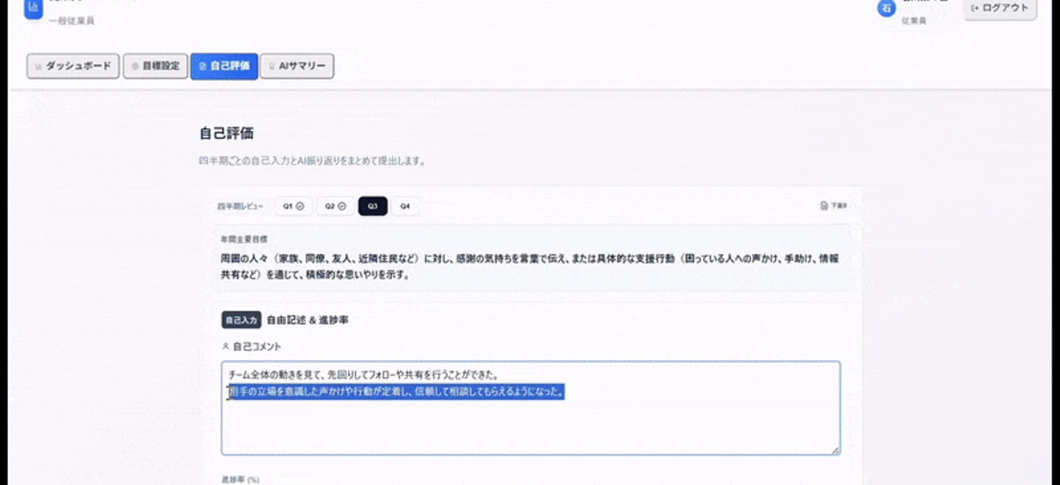Open the ダッシュボード tab
Image resolution: width=1060 pixels, height=485 pixels.
pyautogui.click(x=73, y=66)
